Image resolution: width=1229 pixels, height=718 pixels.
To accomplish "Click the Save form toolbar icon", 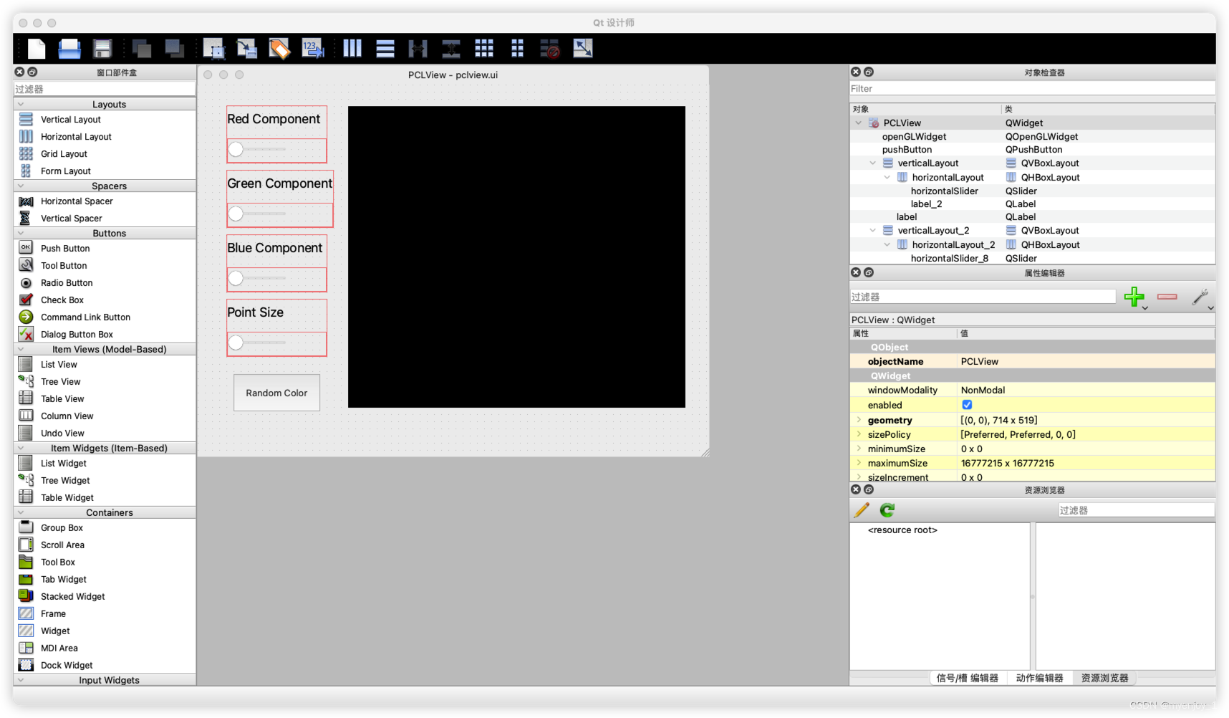I will click(102, 49).
